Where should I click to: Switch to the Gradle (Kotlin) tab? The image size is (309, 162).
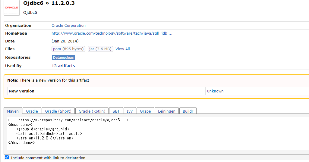(92, 111)
